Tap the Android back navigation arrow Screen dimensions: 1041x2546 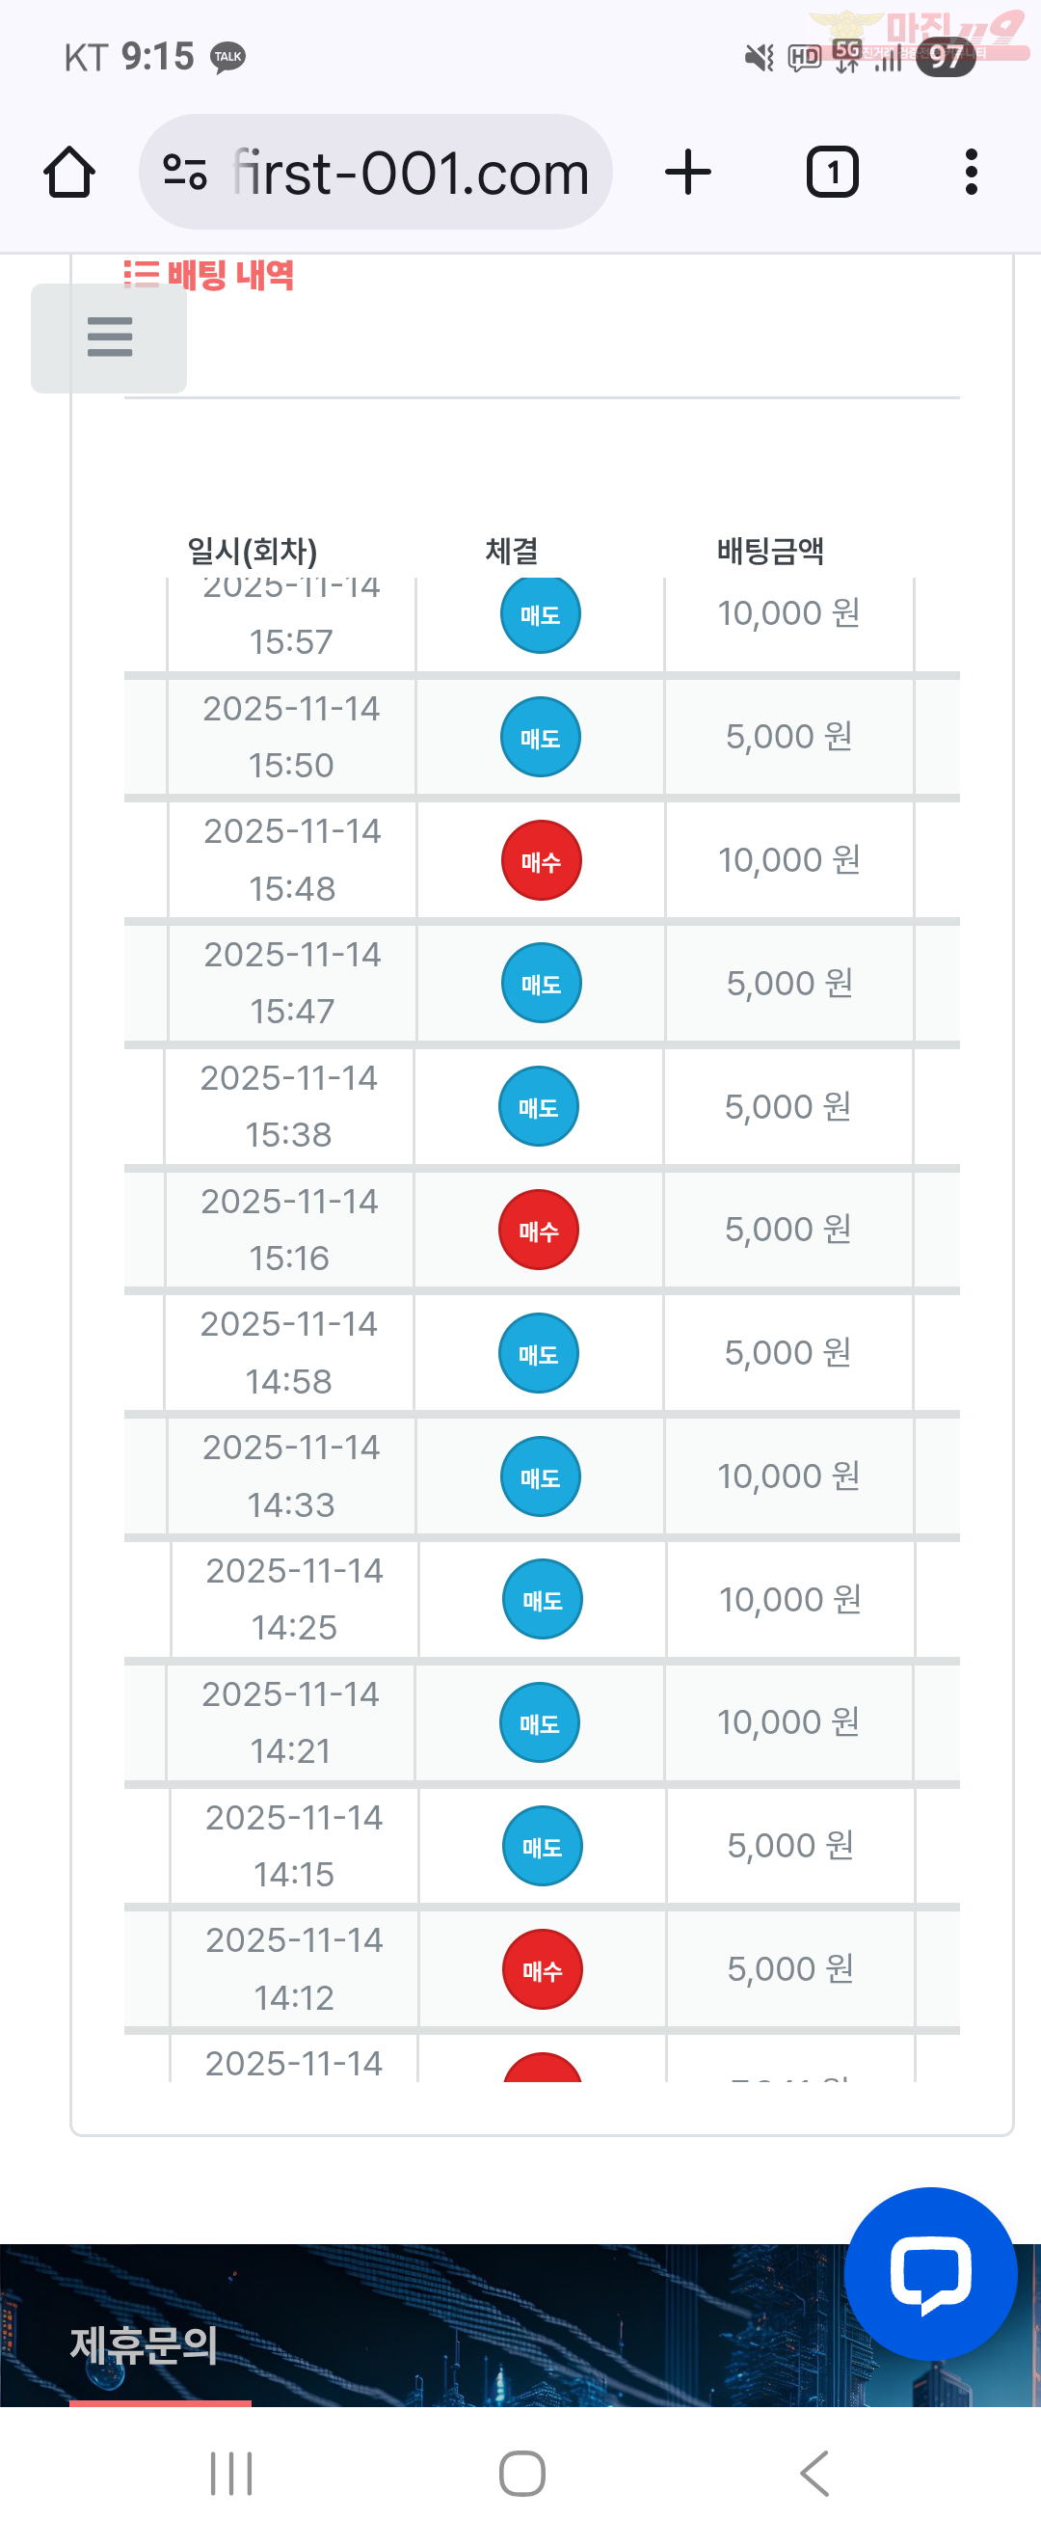tap(814, 2473)
